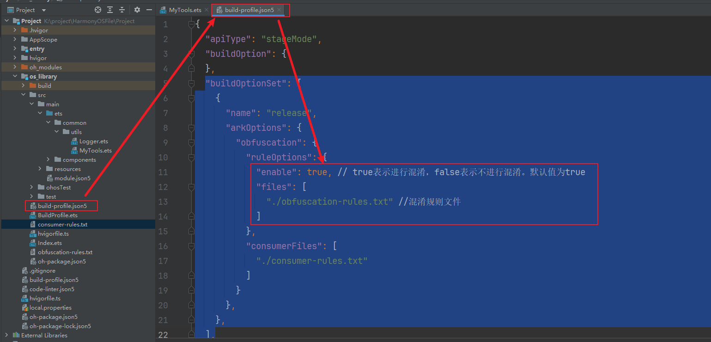711x342 pixels.
Task: Select os_library's hvigorfile.ts
Action: 53,233
